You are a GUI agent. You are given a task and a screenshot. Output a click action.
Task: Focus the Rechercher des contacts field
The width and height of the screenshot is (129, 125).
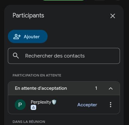point(64,56)
